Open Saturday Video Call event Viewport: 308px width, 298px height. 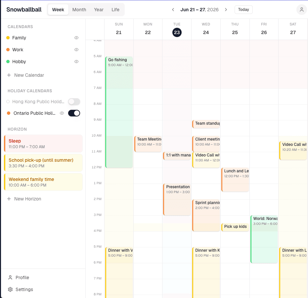[x=293, y=150]
